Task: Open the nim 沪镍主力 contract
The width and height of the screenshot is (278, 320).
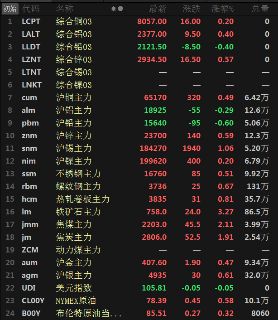Action: pos(139,161)
